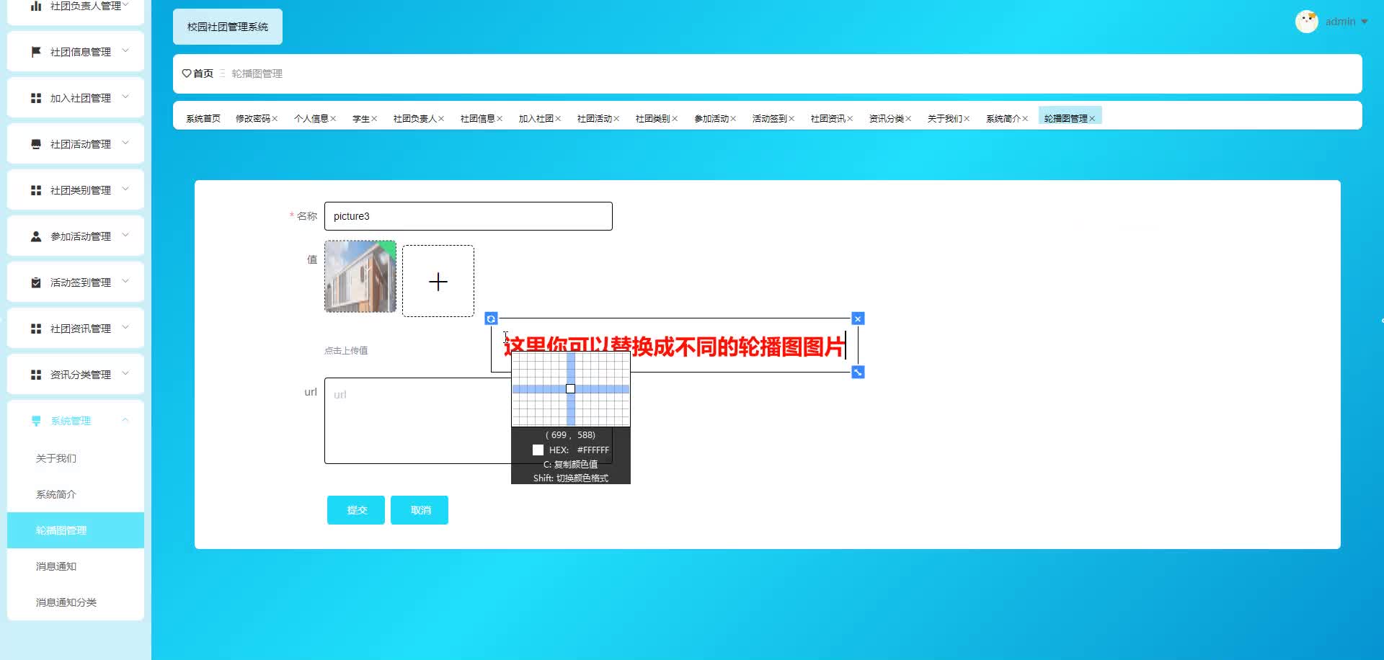Switch to the 关于我们 tab
This screenshot has height=660, width=1384.
944,119
